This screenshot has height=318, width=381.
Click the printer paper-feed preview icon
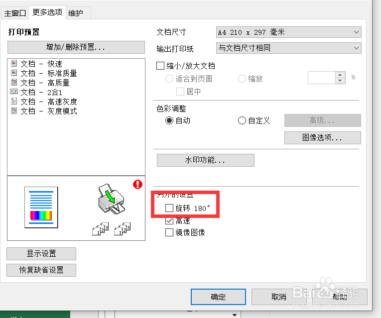click(x=112, y=199)
